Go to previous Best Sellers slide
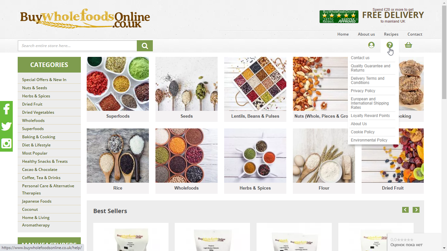Image resolution: width=447 pixels, height=251 pixels. pyautogui.click(x=405, y=210)
